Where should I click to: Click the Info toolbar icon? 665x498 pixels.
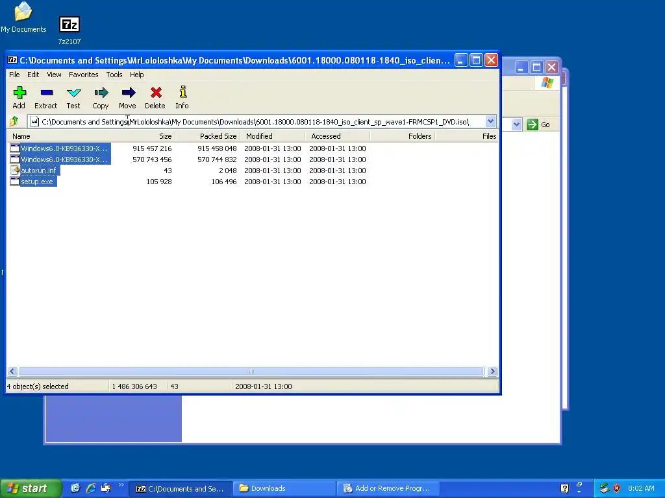(x=182, y=92)
